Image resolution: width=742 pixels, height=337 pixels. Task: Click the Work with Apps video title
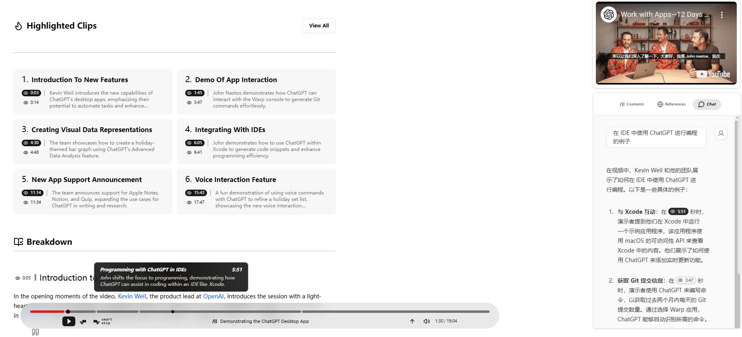pyautogui.click(x=665, y=14)
